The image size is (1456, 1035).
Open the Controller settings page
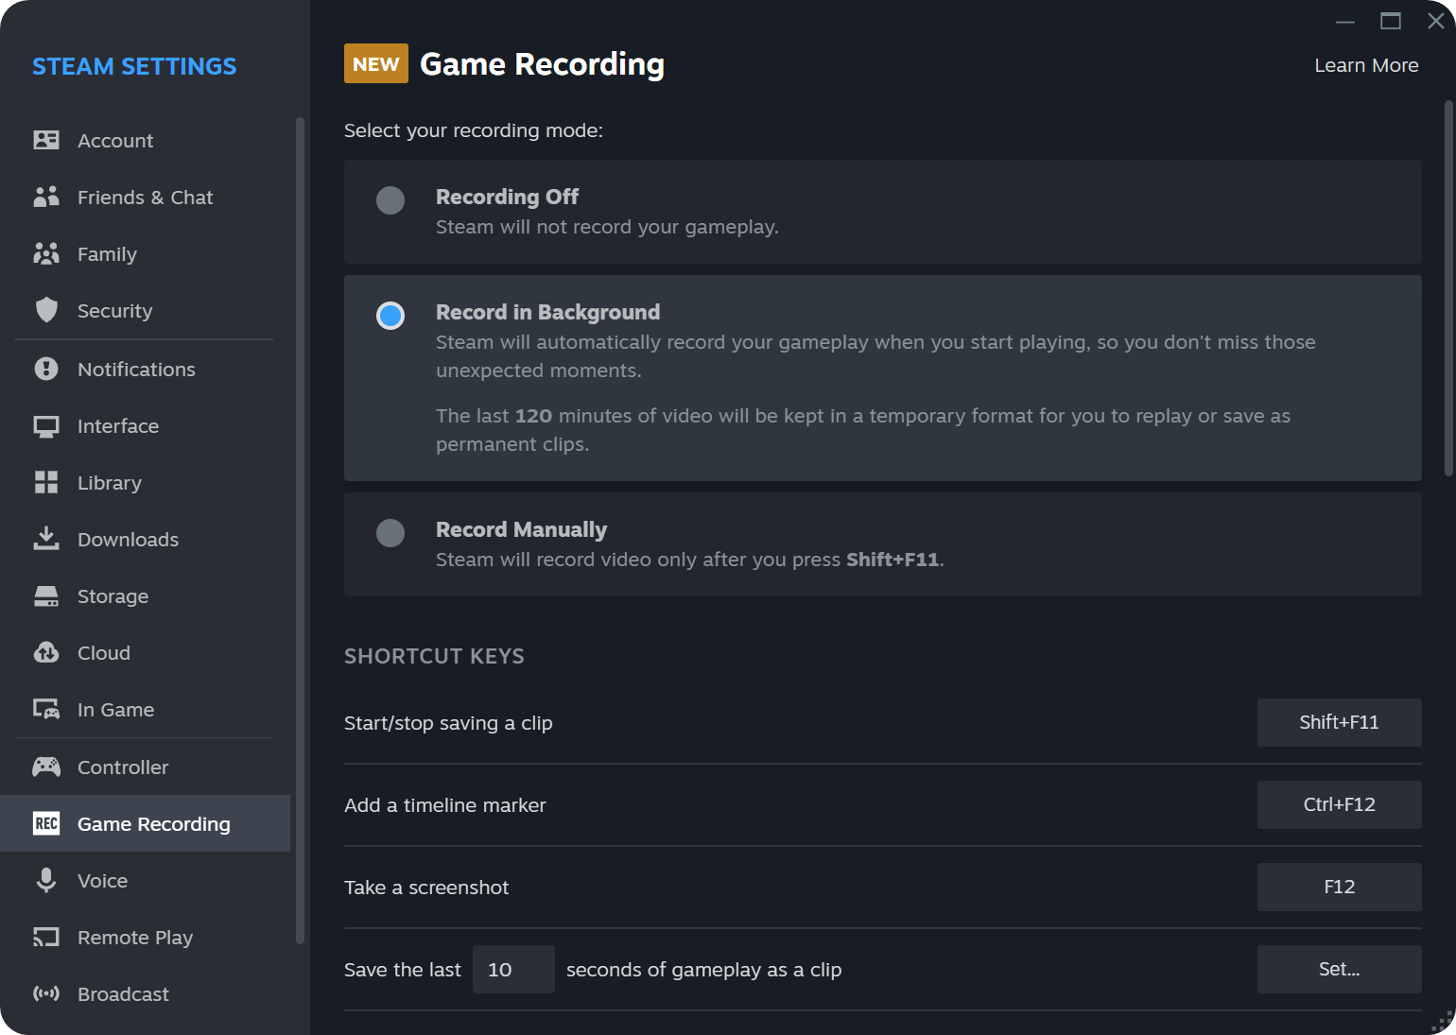(x=123, y=767)
